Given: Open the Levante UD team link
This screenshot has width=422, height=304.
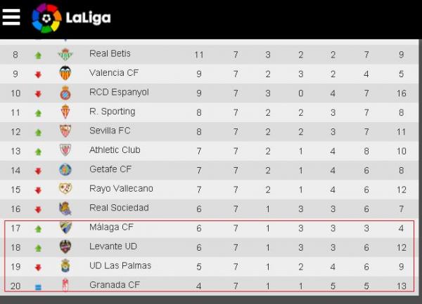Looking at the screenshot, I should point(113,247).
